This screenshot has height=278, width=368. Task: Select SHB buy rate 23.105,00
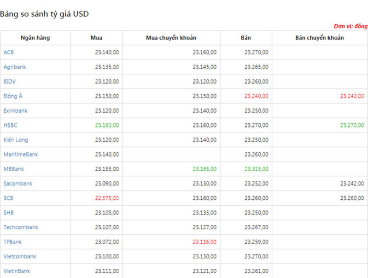(107, 213)
